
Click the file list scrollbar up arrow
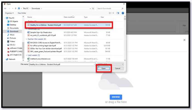click(x=125, y=17)
